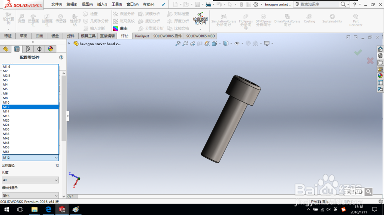Launch Edge browser from taskbar
384x215 pixels.
pyautogui.click(x=48, y=209)
